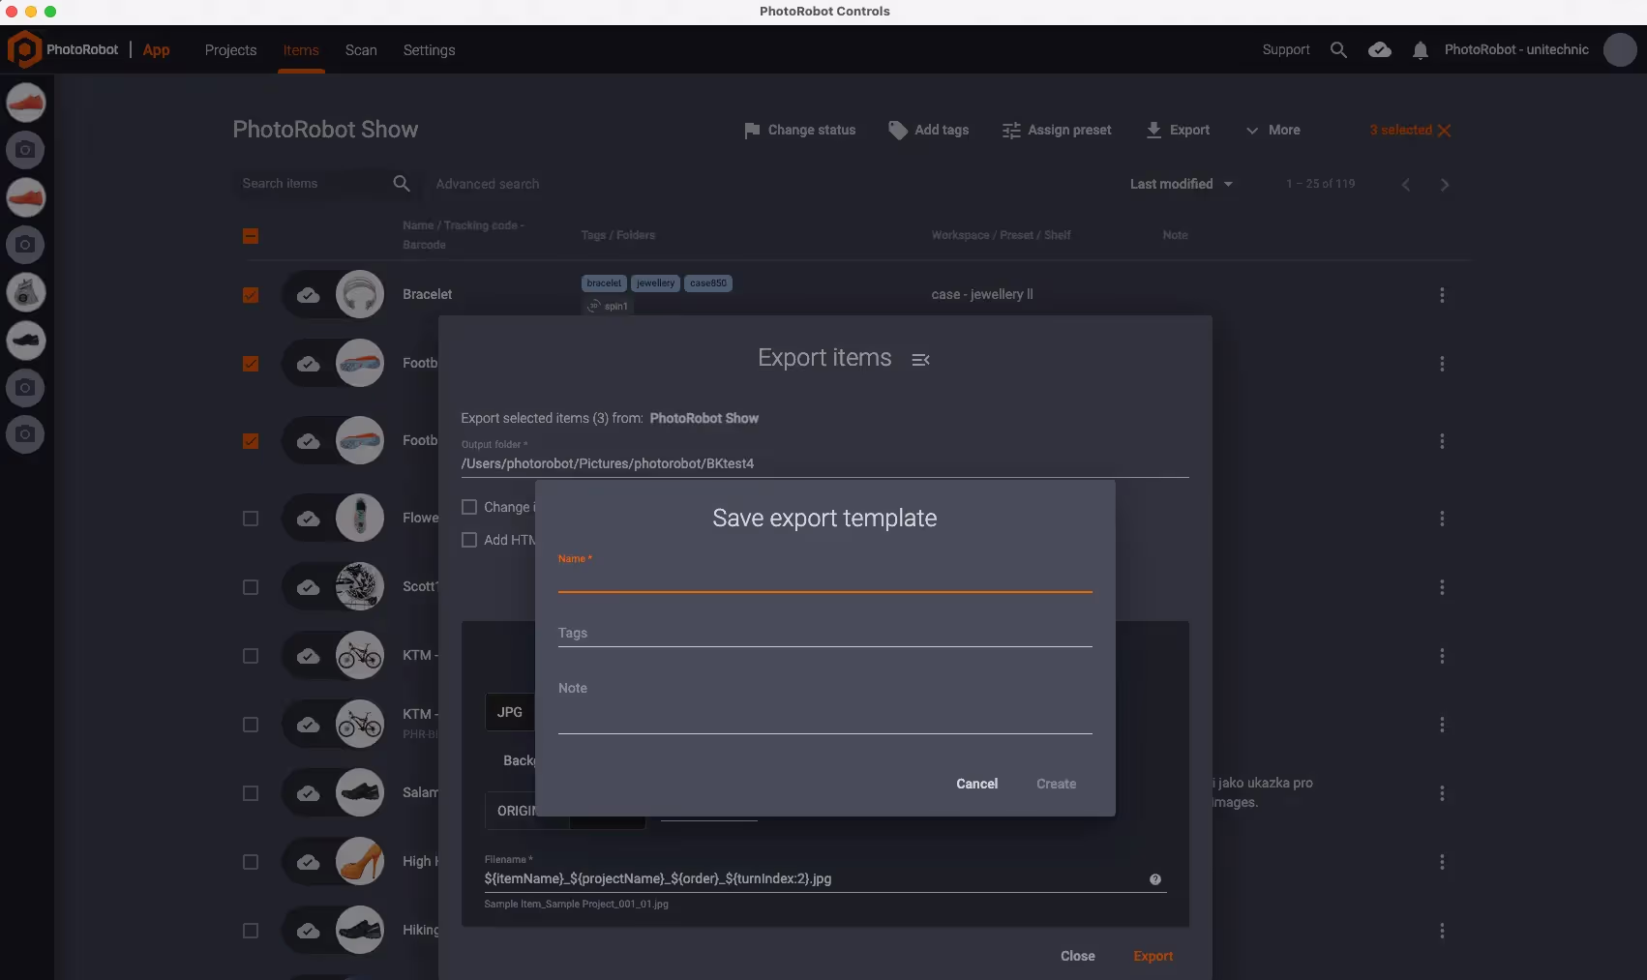Go to next page of items

pyautogui.click(x=1445, y=185)
